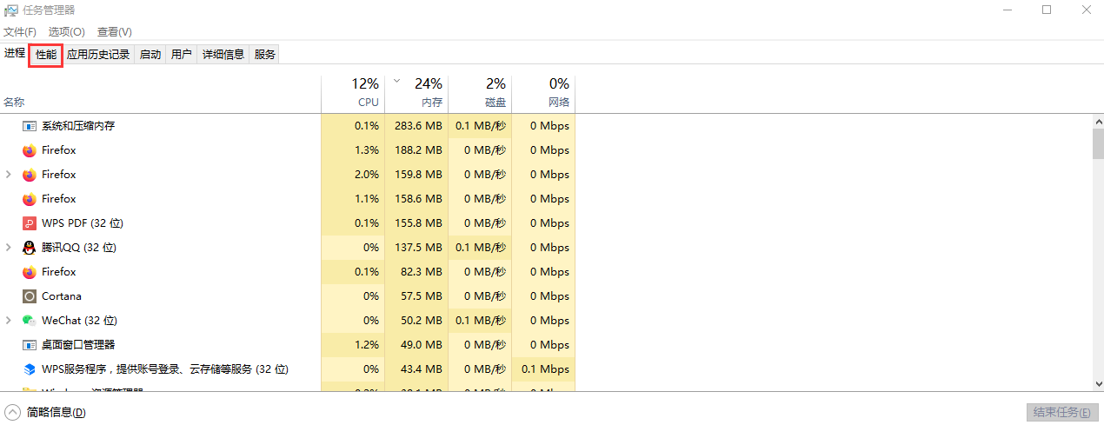Open the 选项(O) menu
The width and height of the screenshot is (1104, 425).
pos(67,31)
